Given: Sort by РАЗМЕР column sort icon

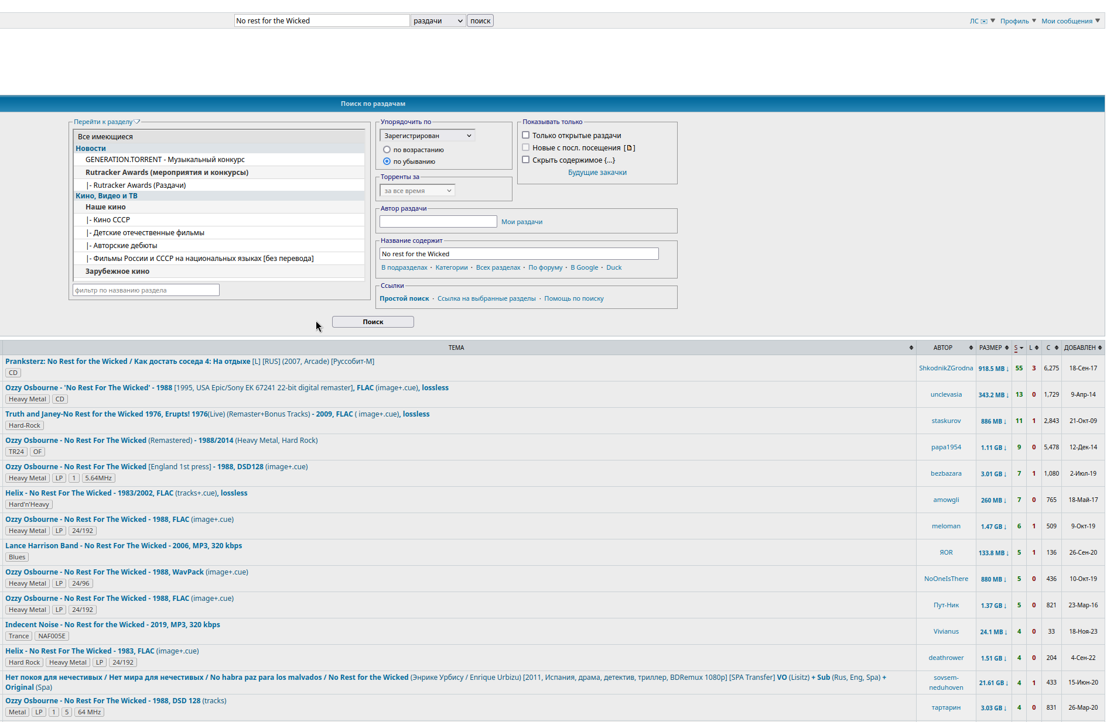Looking at the screenshot, I should (x=1007, y=348).
